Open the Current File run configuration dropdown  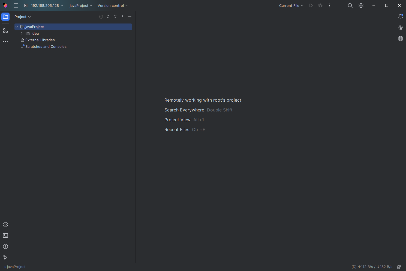[x=291, y=5]
